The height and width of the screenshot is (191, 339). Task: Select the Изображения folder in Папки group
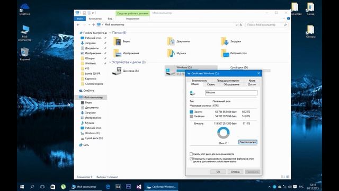pyautogui.click(x=127, y=53)
